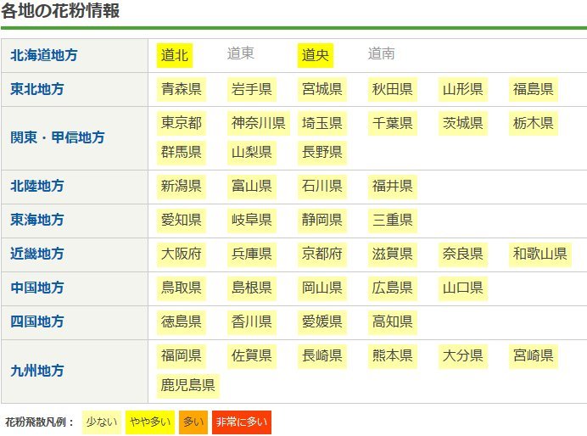This screenshot has width=587, height=436.
Task: Open the 大阪府 link
Action: (182, 254)
